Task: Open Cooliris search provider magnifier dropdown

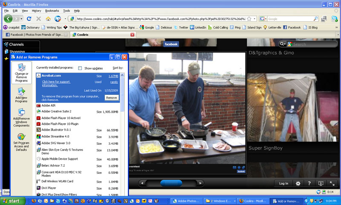Action: [283, 44]
